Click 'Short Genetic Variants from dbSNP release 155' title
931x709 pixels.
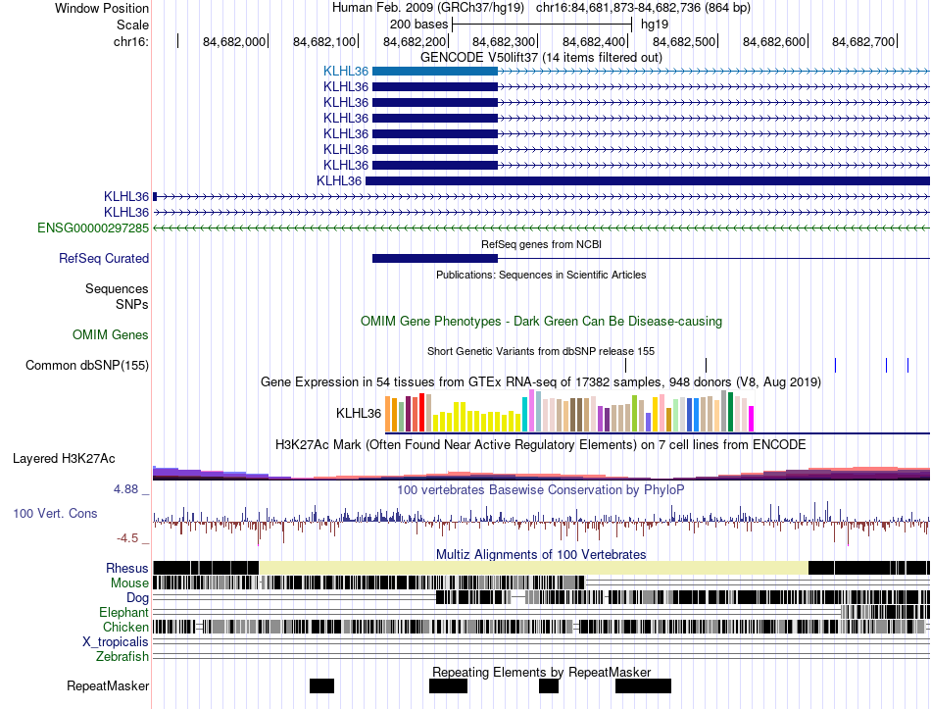(x=541, y=351)
